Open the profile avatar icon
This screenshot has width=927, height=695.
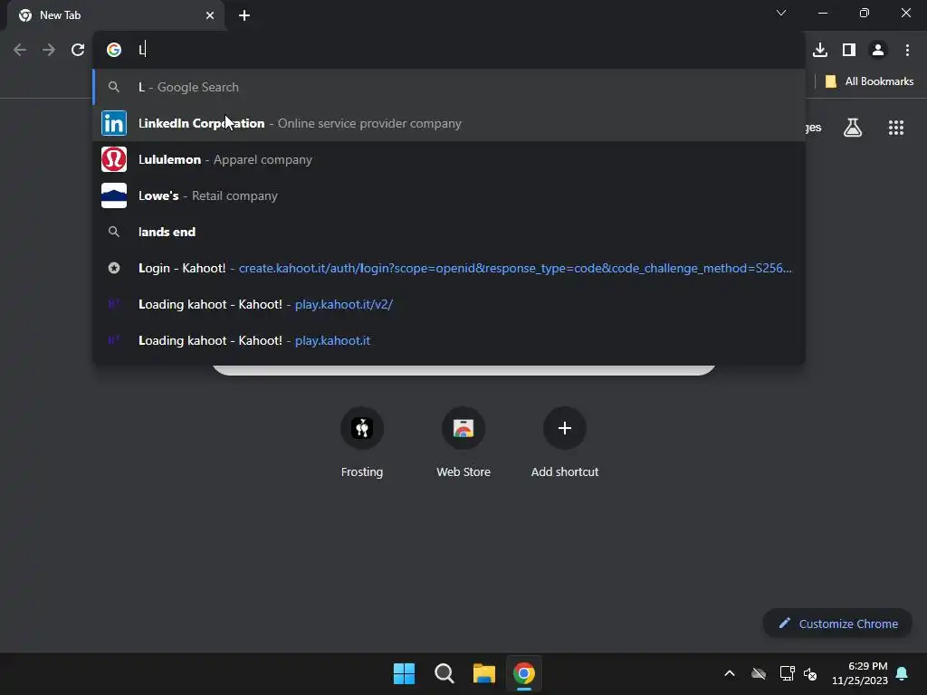[878, 50]
